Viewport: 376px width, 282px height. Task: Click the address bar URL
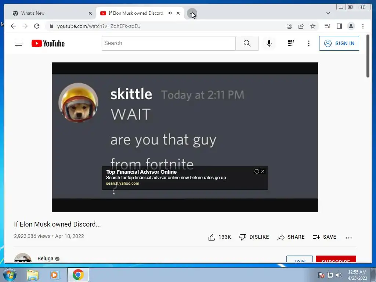tap(99, 26)
